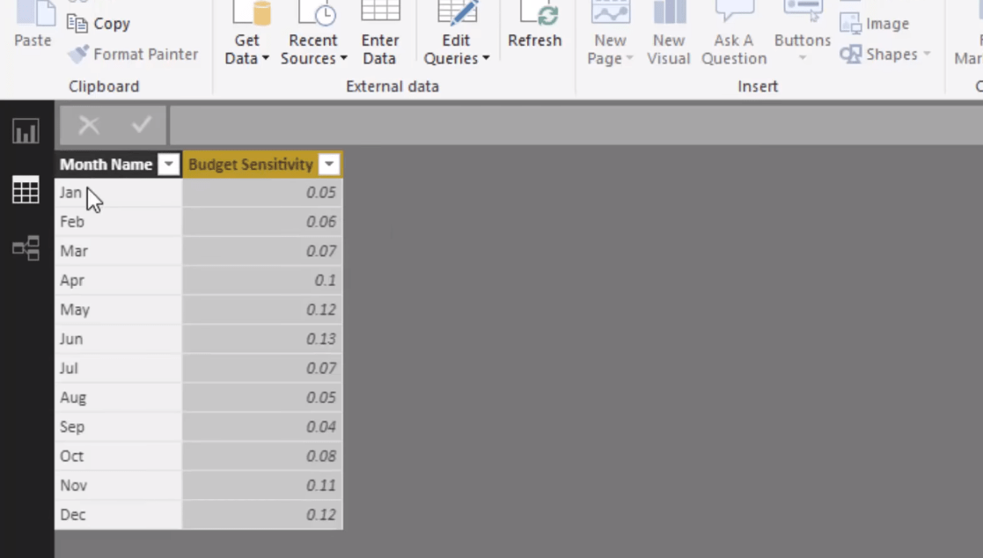This screenshot has height=558, width=983.
Task: Click the Jan cell
Action: 119,193
